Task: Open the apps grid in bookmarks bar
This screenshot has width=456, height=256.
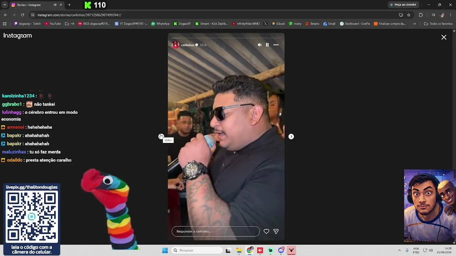Action: pos(5,24)
